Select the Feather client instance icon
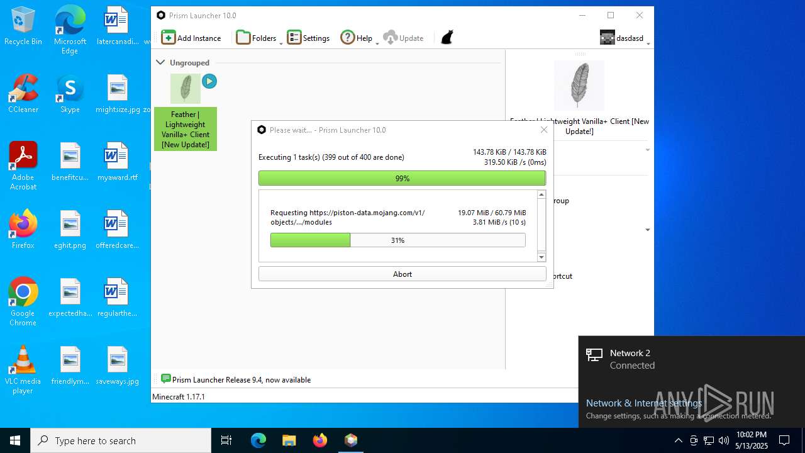805x453 pixels. coord(186,89)
